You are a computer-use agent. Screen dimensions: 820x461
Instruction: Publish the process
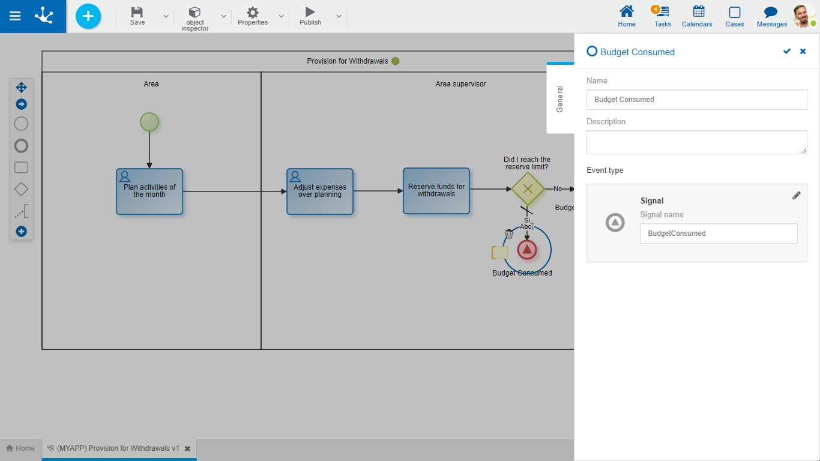coord(310,16)
